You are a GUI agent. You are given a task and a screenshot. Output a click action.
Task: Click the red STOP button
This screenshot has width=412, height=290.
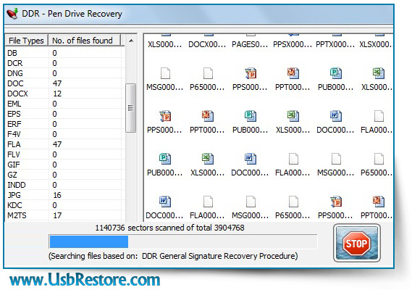pos(356,243)
